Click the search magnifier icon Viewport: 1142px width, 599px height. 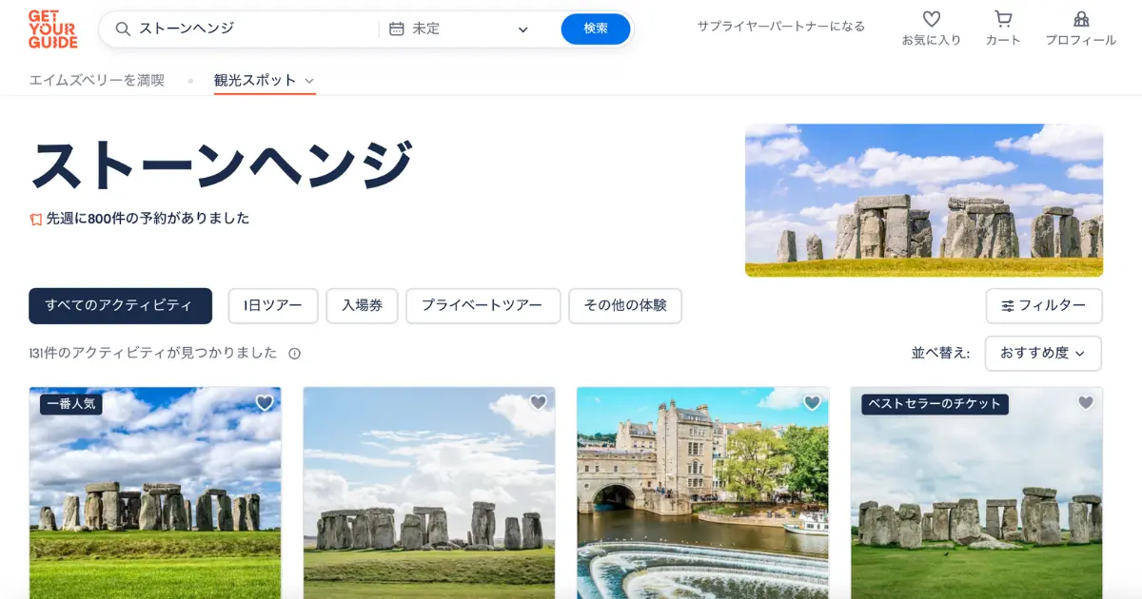[123, 29]
